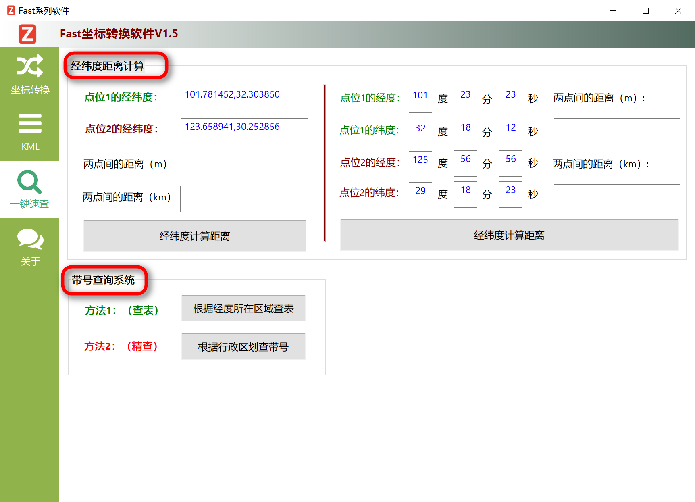This screenshot has height=502, width=695.
Task: Click the 经纬度距离计算 section heading
Action: point(108,66)
